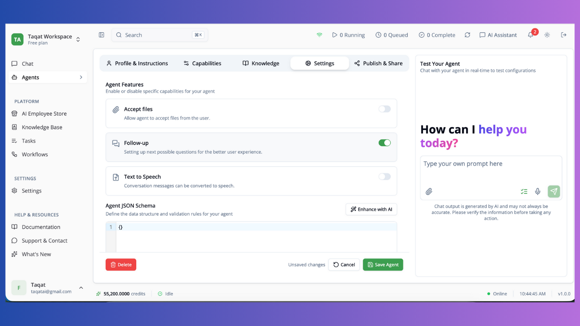Turn on Text to Speech toggle
This screenshot has height=326, width=580.
pyautogui.click(x=384, y=177)
